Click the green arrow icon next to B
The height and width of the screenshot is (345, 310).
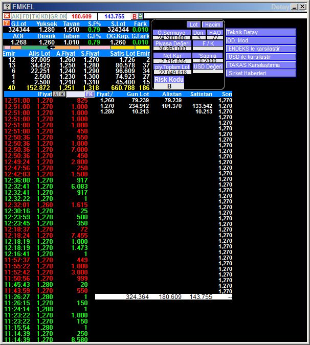(141, 16)
